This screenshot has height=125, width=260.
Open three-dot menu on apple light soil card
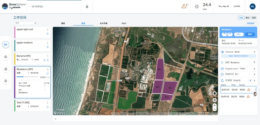(47, 30)
